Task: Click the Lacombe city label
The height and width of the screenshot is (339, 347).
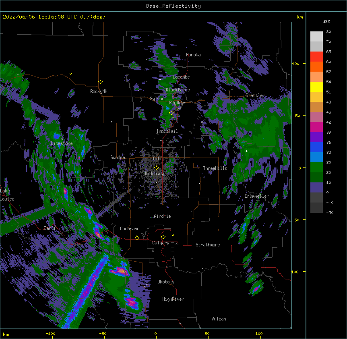Action: 181,77
